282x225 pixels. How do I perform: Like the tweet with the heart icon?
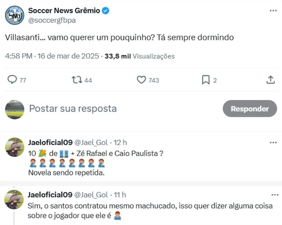pos(142,80)
